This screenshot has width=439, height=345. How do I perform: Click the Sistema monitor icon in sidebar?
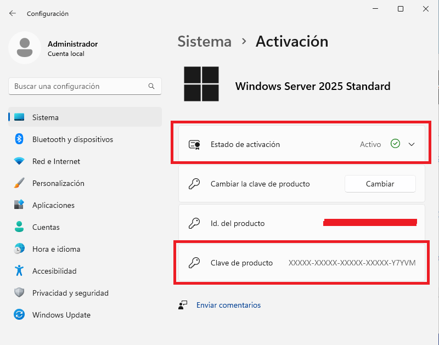tap(19, 117)
